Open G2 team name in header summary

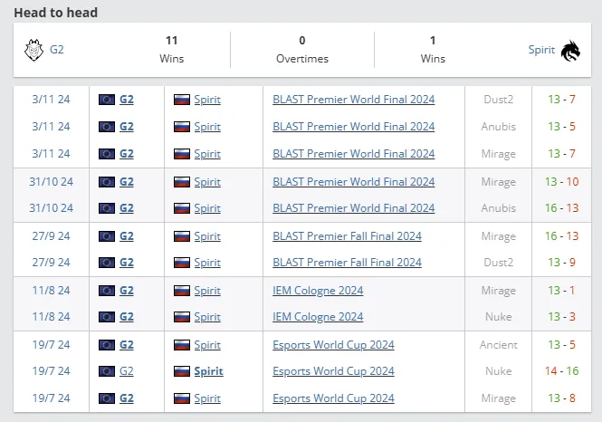57,50
